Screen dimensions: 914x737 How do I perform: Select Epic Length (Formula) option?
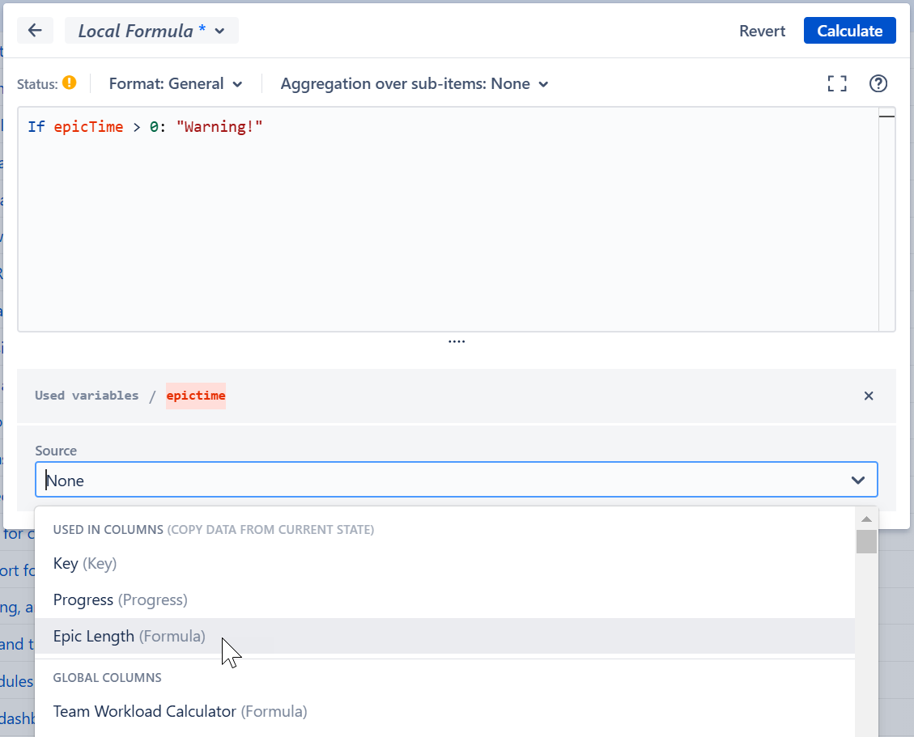point(130,636)
